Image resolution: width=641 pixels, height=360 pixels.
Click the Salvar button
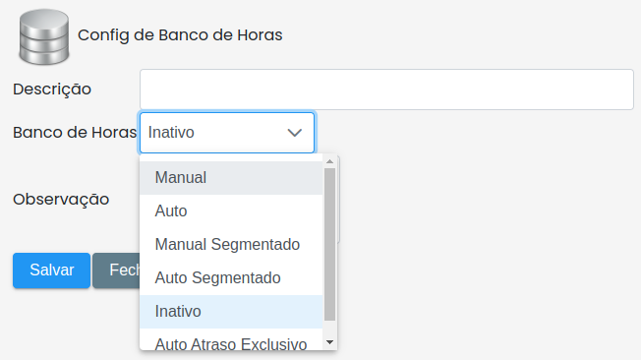[x=51, y=270]
